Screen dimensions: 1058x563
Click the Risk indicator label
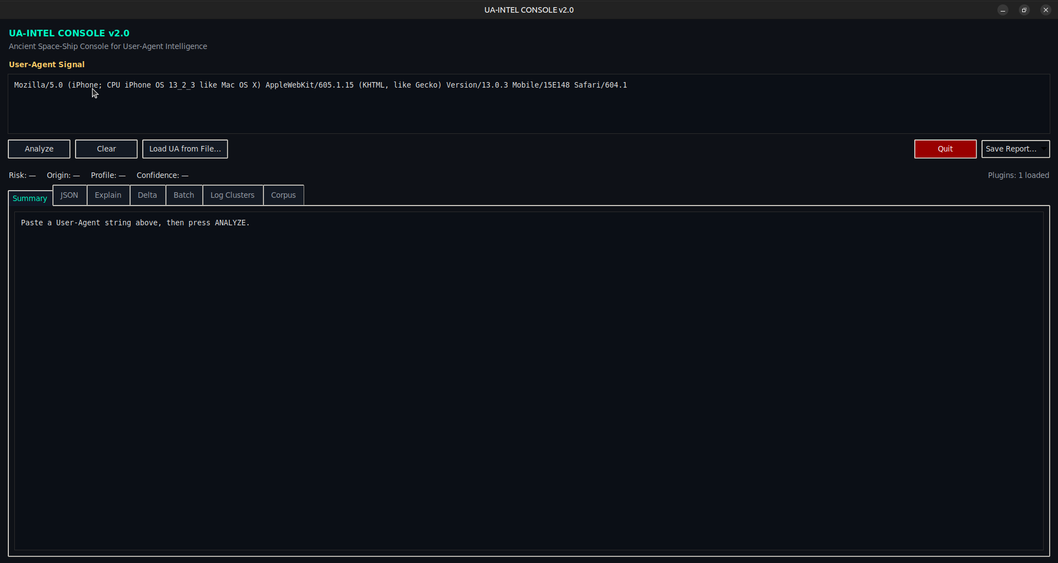(x=22, y=175)
